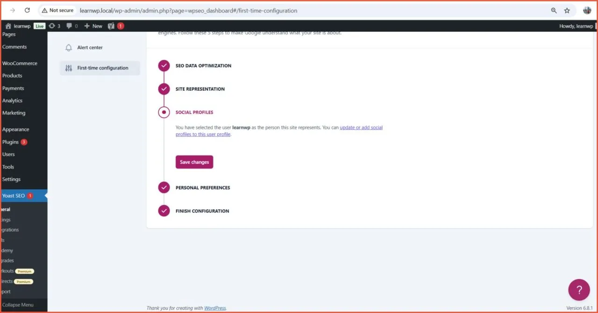
Task: Click the Seo Data Optimization completed checkmark
Action: coord(164,65)
